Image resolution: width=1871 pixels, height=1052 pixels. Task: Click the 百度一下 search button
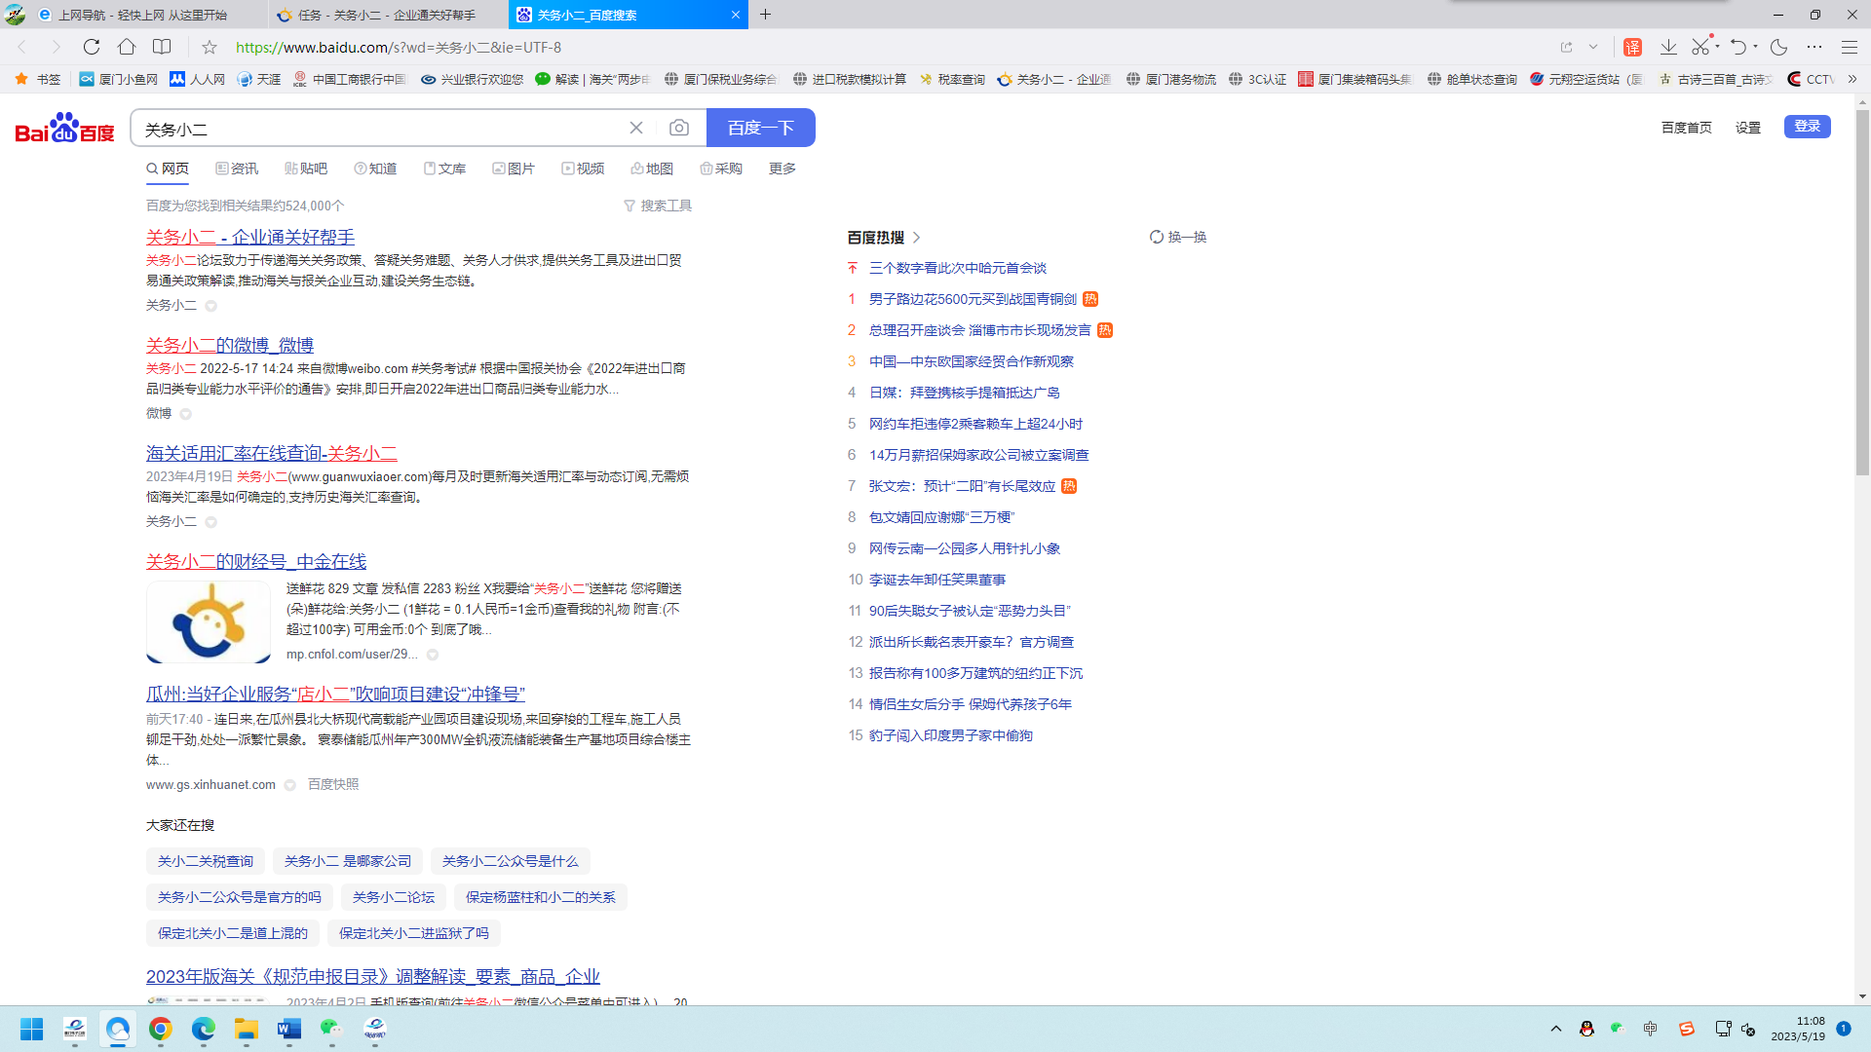point(760,128)
